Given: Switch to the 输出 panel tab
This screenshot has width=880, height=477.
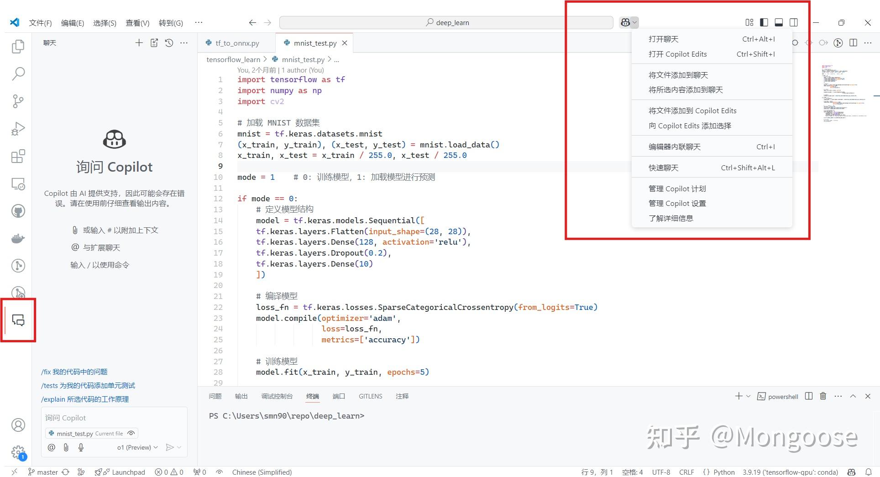Looking at the screenshot, I should (241, 396).
